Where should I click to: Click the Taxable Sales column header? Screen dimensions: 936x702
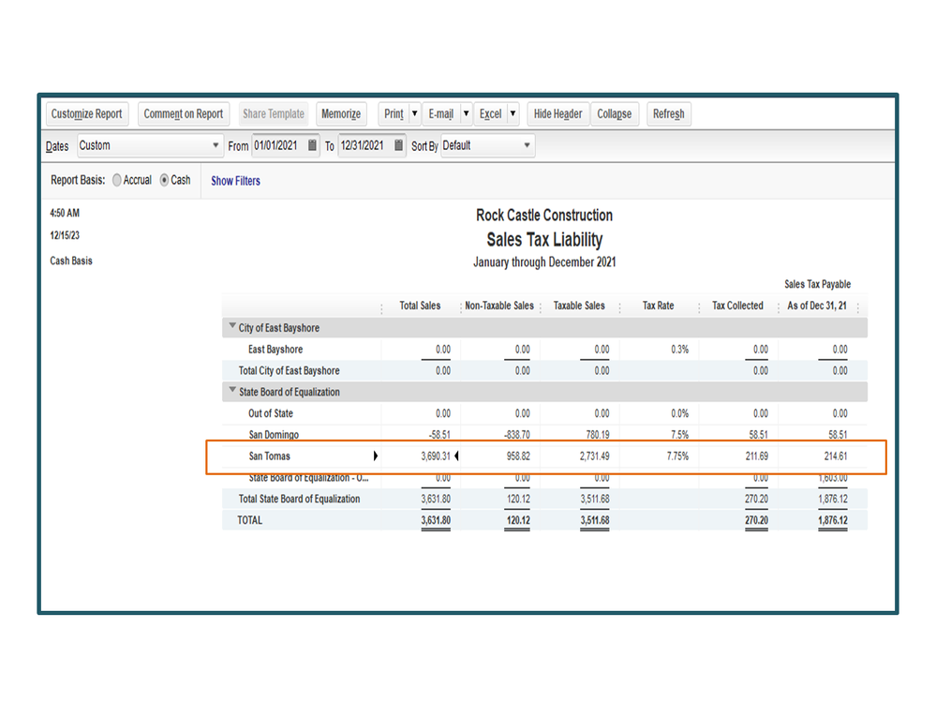(579, 306)
